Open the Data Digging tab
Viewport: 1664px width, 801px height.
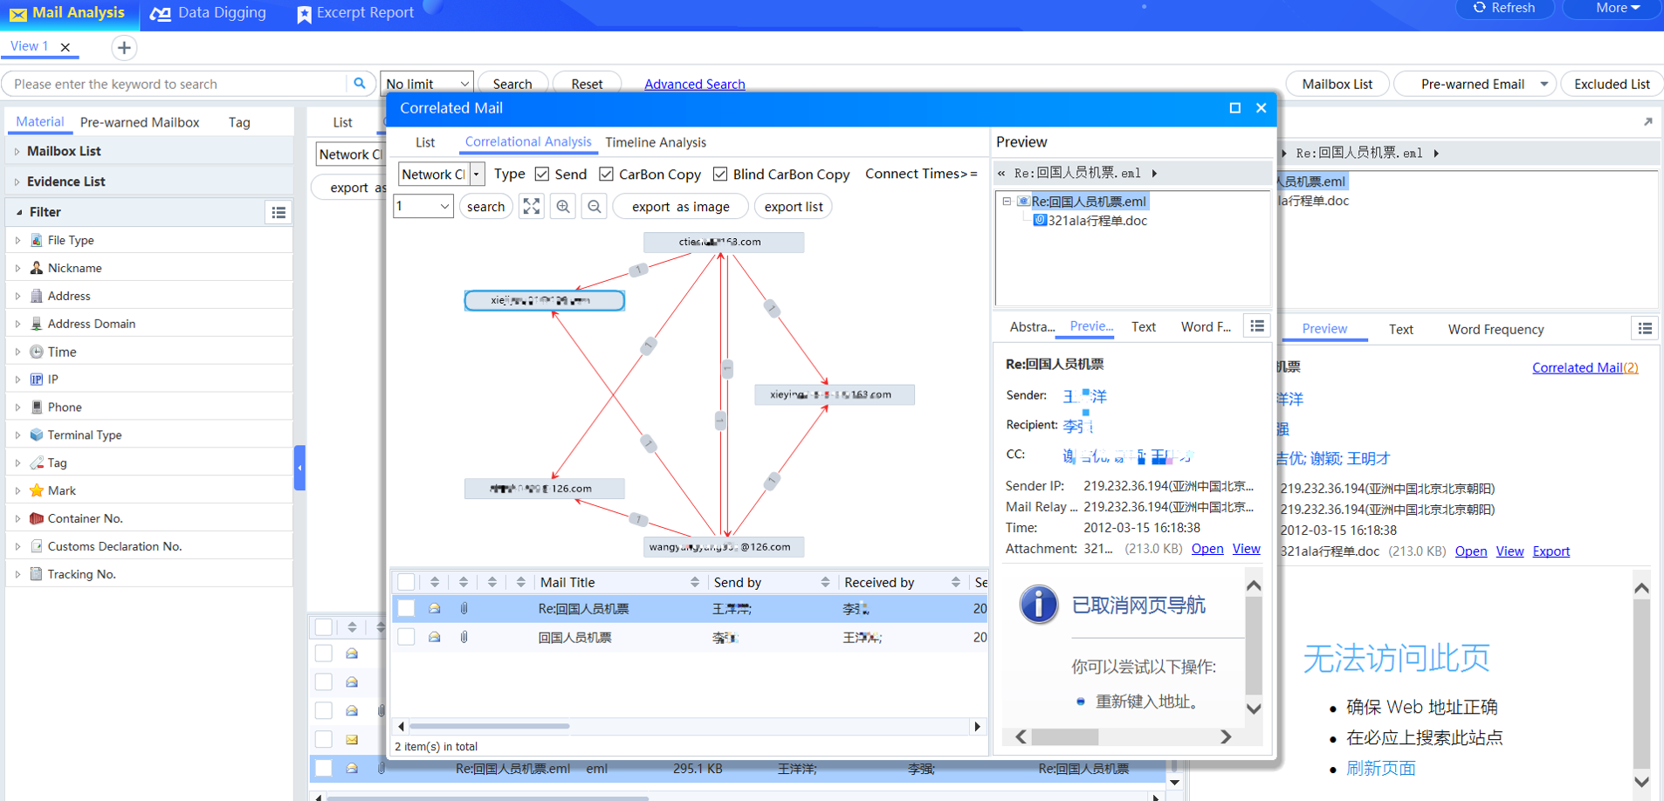pos(209,13)
